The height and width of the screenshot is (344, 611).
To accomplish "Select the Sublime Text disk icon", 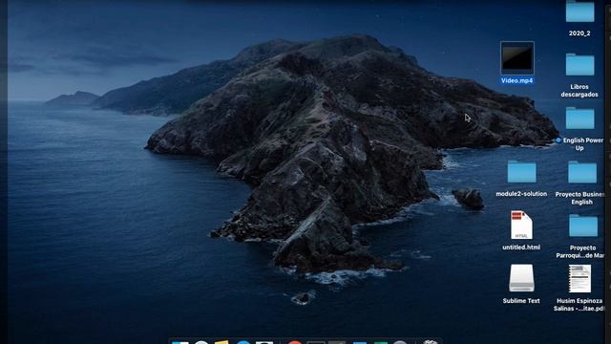I will tap(521, 278).
